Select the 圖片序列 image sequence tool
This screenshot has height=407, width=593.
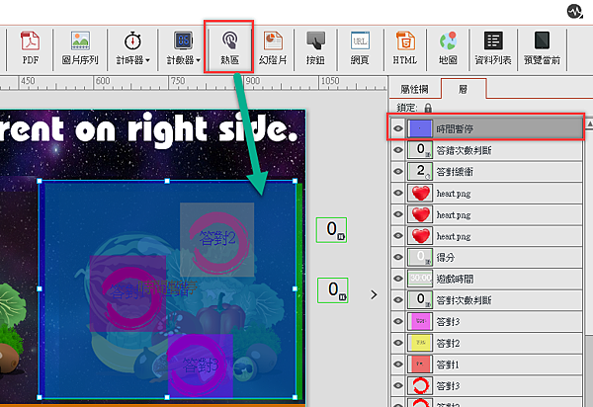80,48
